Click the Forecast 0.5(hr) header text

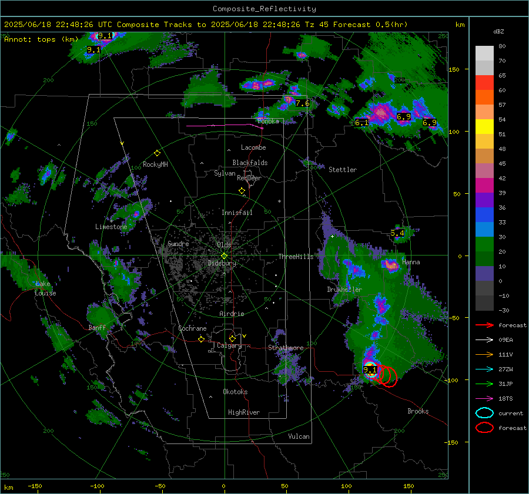370,25
